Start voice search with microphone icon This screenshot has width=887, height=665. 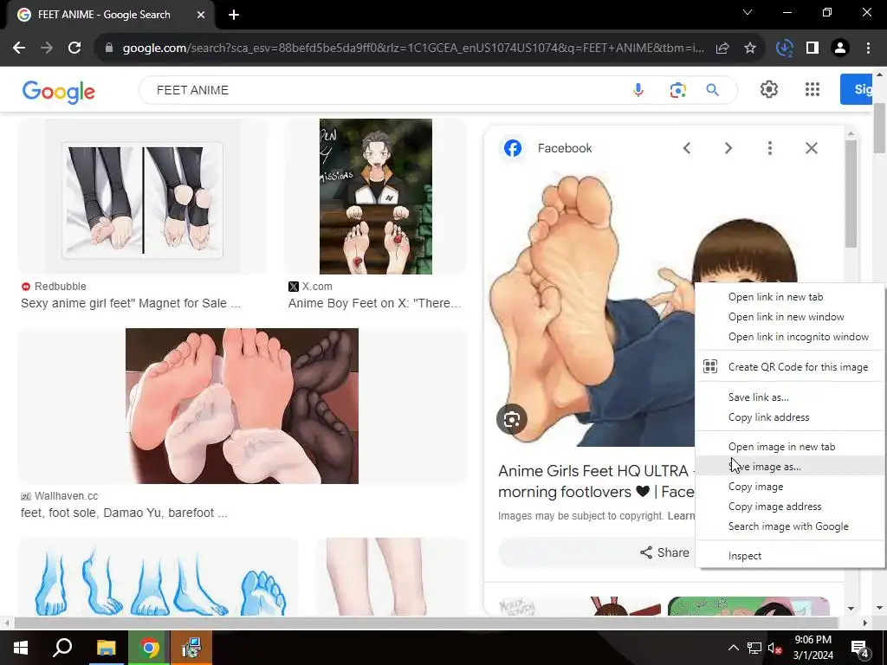coord(638,90)
